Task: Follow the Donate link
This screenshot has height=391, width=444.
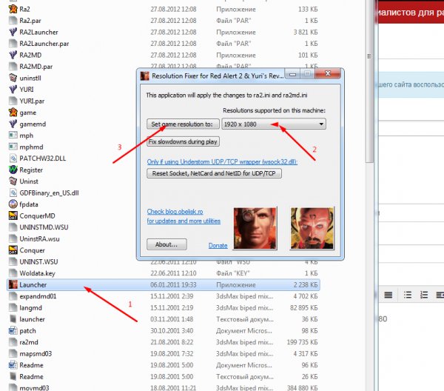Action: tap(218, 245)
